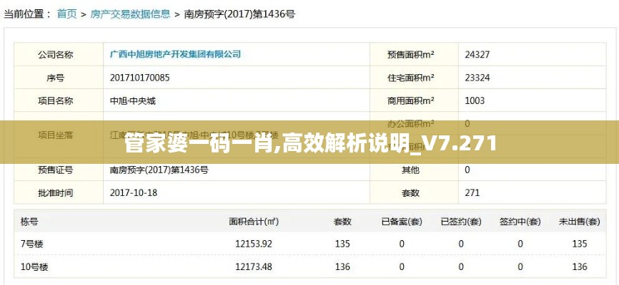
Task: Select permit value 南房预字(2017)第1436号 in table
Action: (x=159, y=170)
